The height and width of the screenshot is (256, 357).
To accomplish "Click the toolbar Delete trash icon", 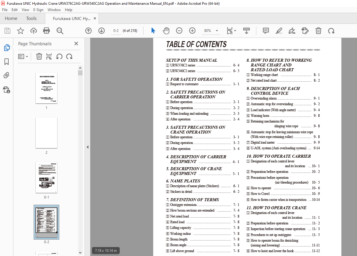I will point(318,30).
